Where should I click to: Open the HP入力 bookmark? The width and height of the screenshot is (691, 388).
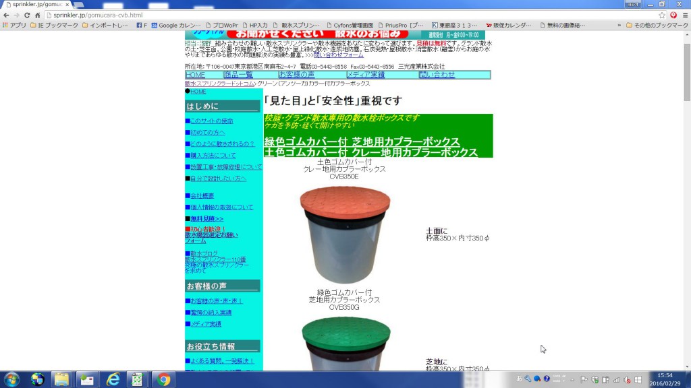click(254, 25)
